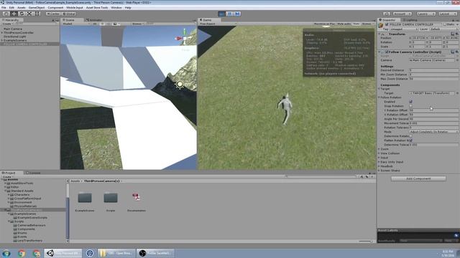This screenshot has width=460, height=258.
Task: Open the Tag dropdown in the Inspector
Action: tap(404, 29)
